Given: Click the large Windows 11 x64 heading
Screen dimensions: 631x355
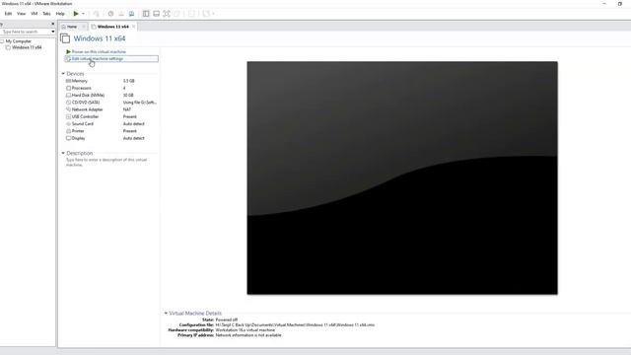Looking at the screenshot, I should point(100,38).
